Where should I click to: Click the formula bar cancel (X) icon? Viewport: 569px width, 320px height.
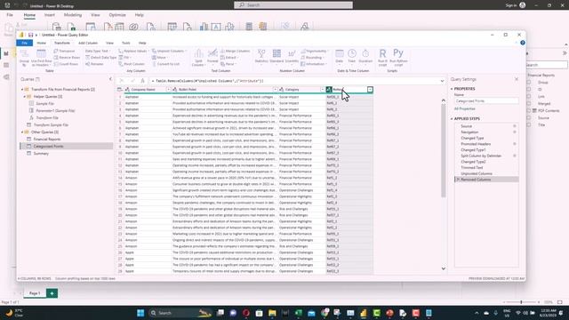[x=122, y=81]
